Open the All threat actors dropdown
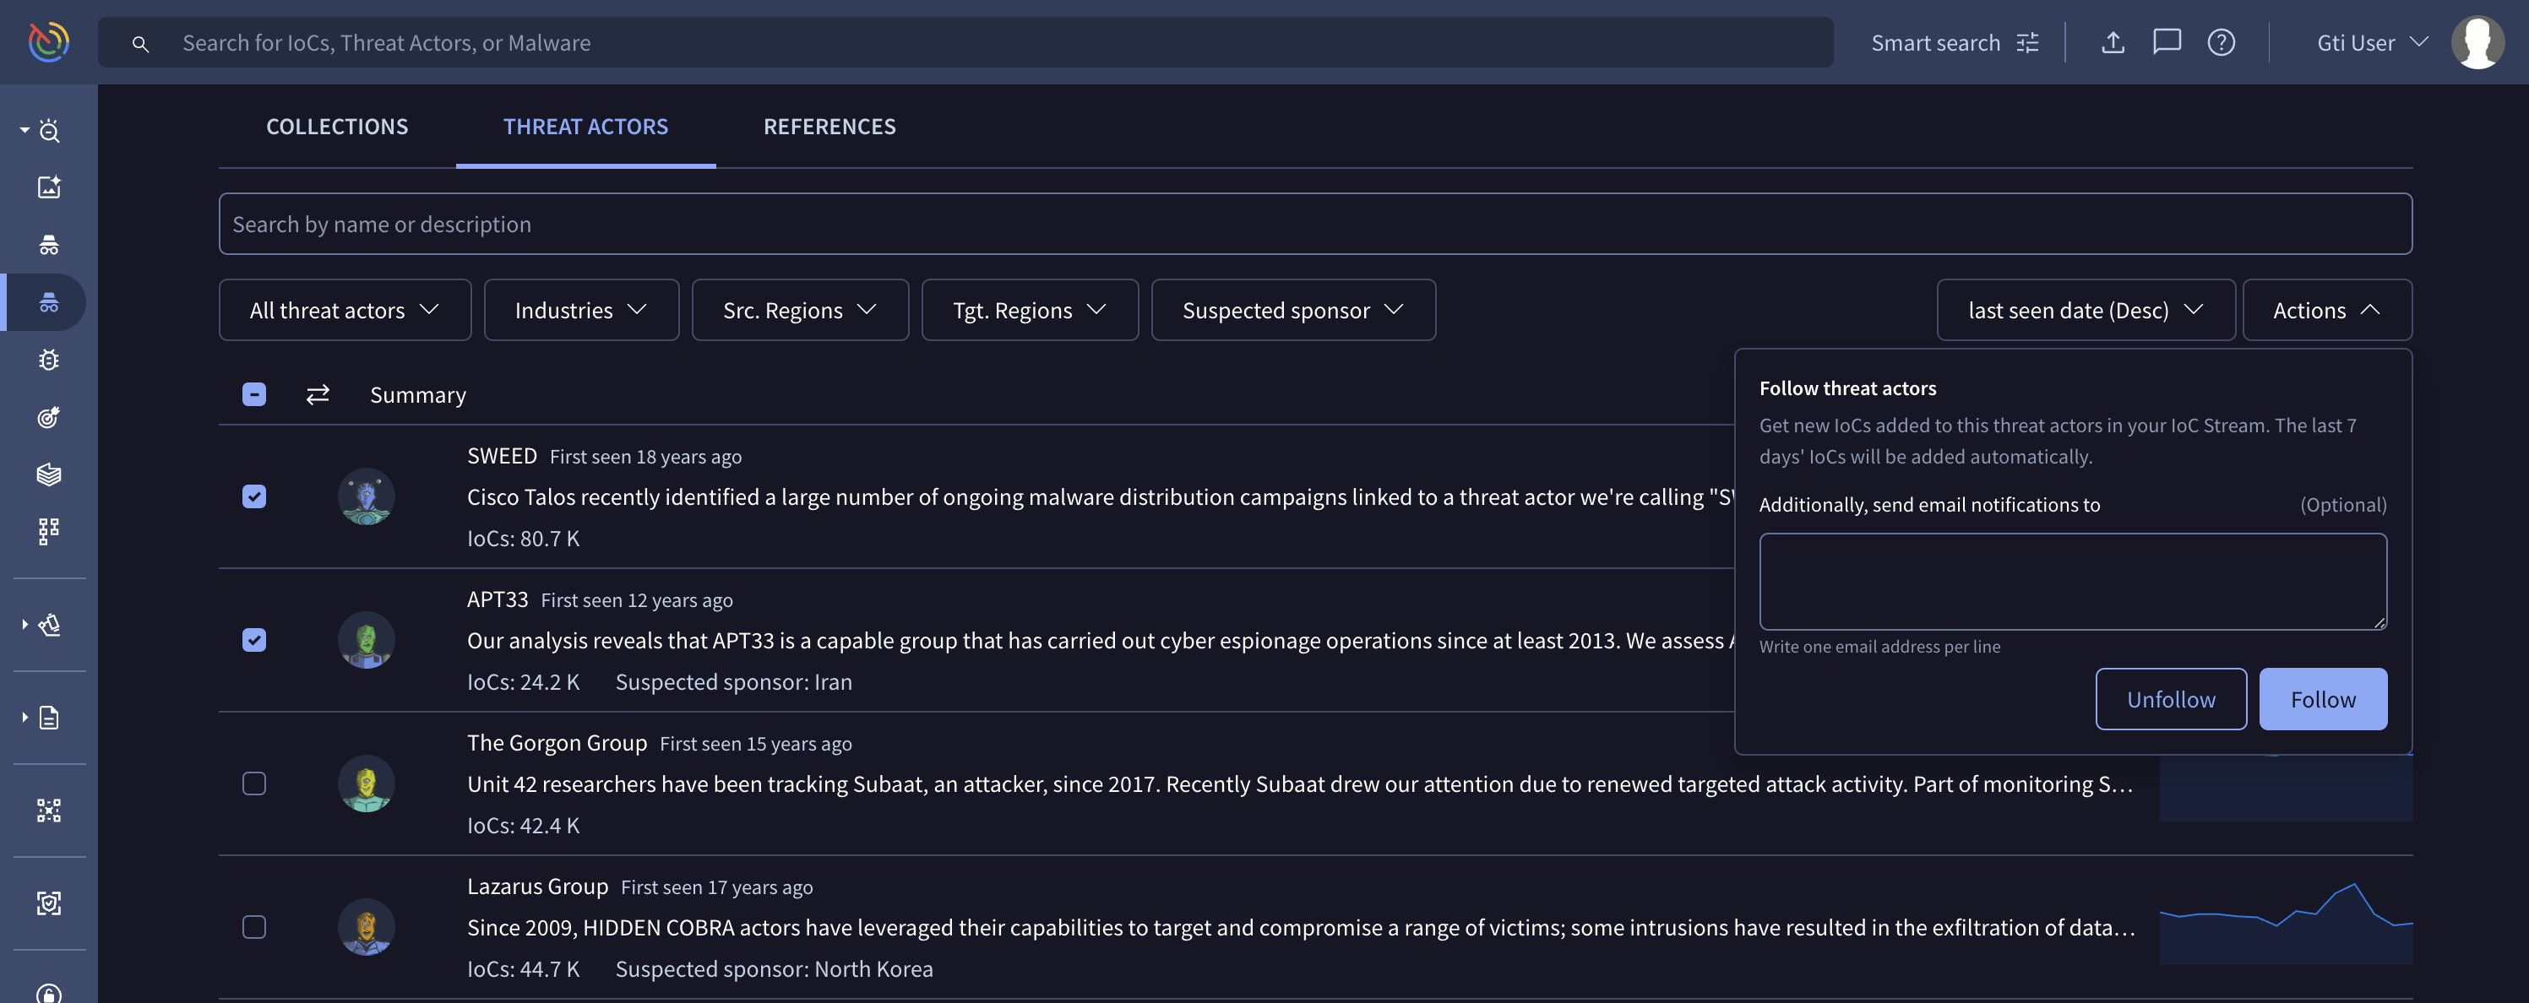This screenshot has height=1003, width=2529. coord(345,310)
